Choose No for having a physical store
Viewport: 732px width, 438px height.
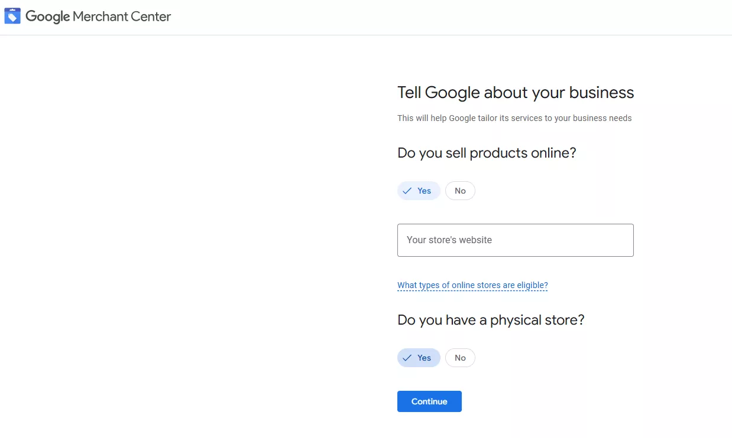[x=460, y=358]
